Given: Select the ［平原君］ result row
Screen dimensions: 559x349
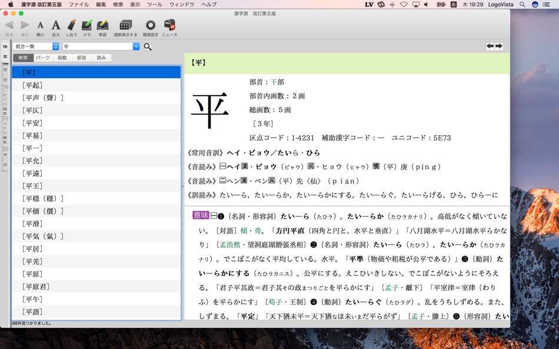Looking at the screenshot, I should pyautogui.click(x=97, y=287).
